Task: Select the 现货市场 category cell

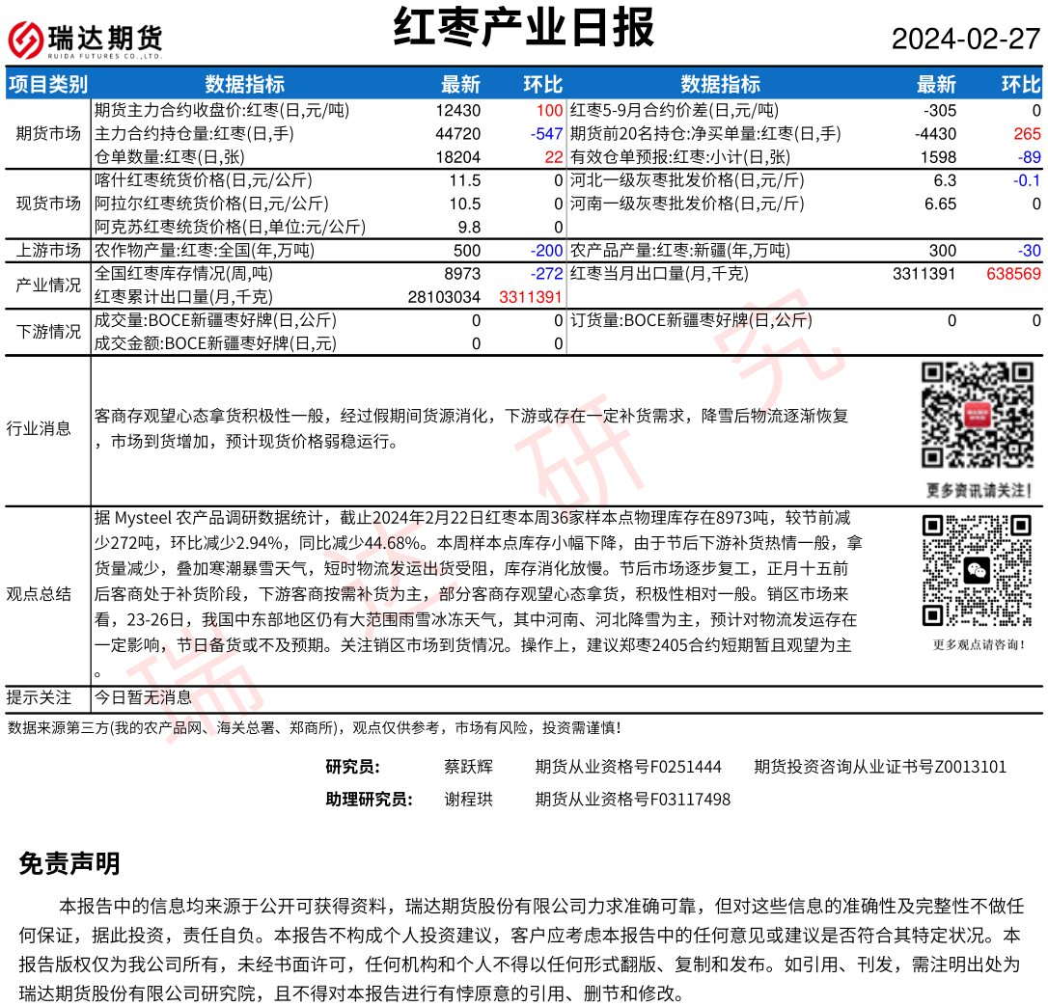Action: (48, 204)
